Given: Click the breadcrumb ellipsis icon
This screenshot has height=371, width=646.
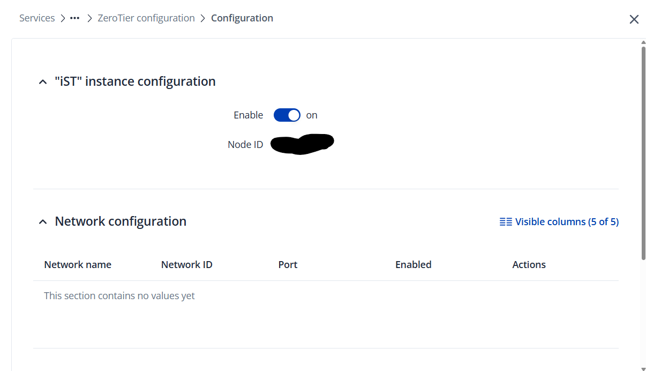Looking at the screenshot, I should [75, 18].
